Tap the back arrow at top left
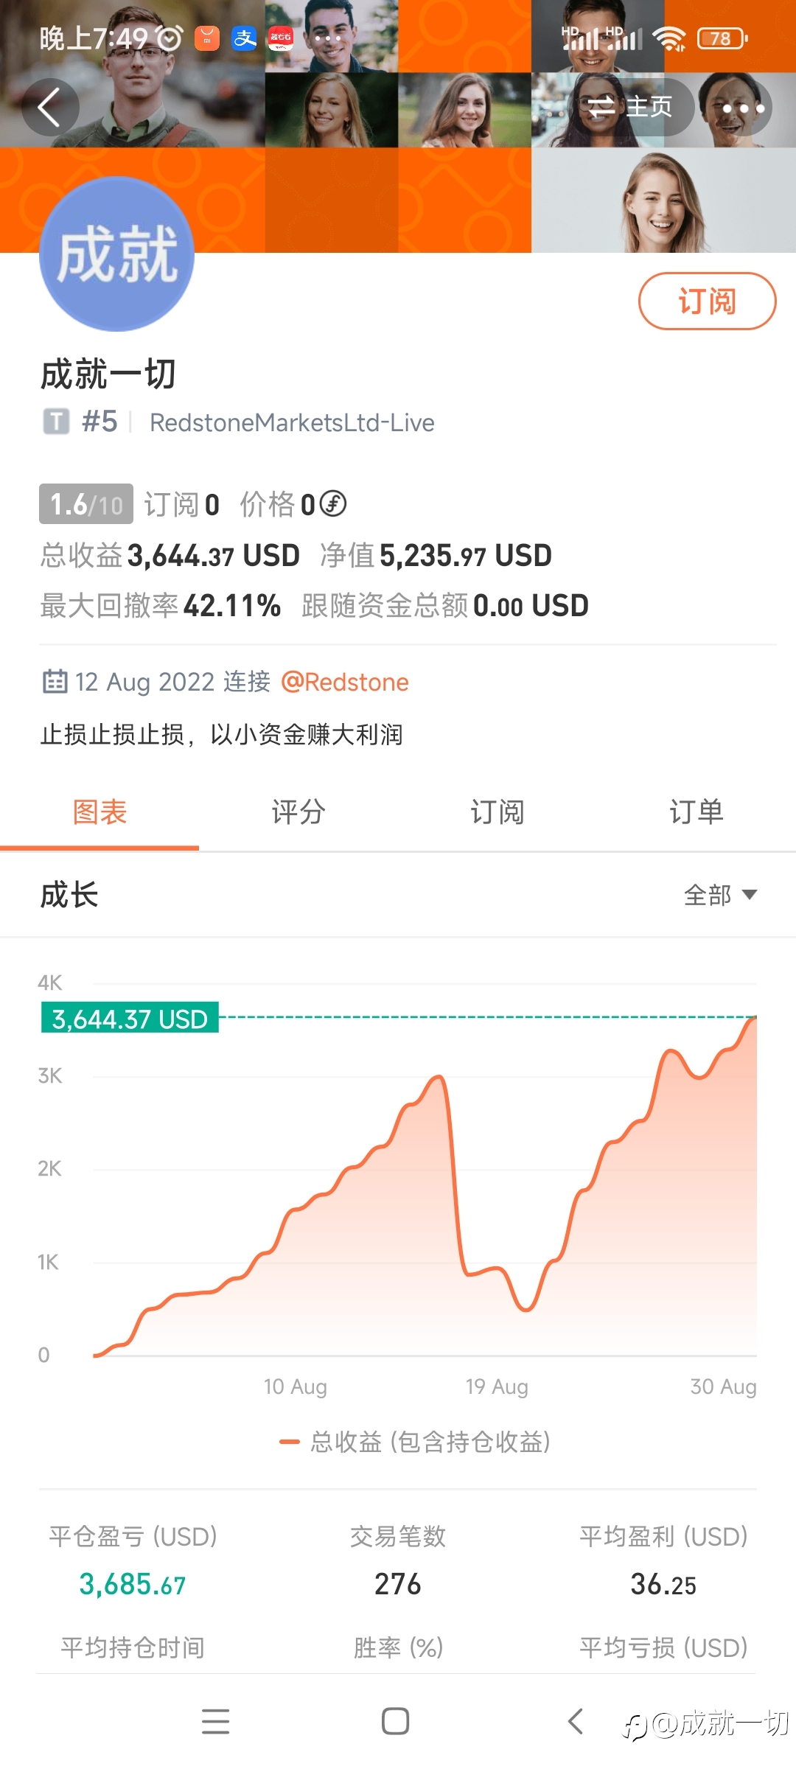 tap(49, 108)
